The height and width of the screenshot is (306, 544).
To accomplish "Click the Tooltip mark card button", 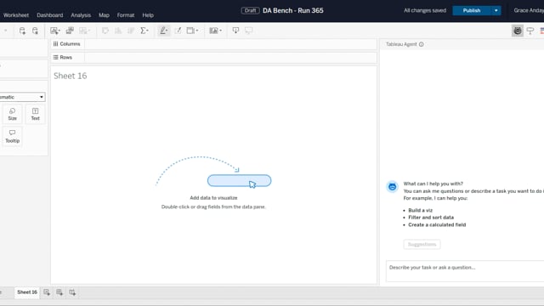I will (x=13, y=137).
